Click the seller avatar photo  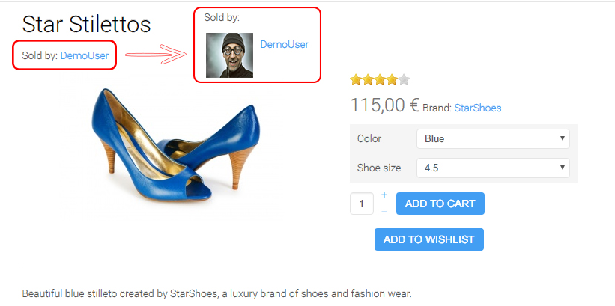click(228, 55)
